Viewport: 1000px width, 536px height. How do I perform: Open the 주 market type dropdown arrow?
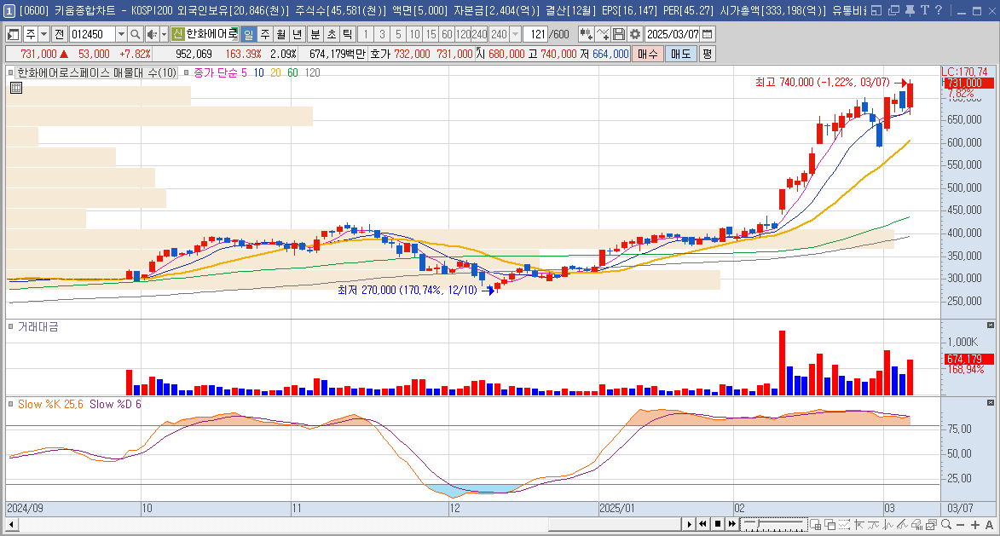[x=43, y=34]
